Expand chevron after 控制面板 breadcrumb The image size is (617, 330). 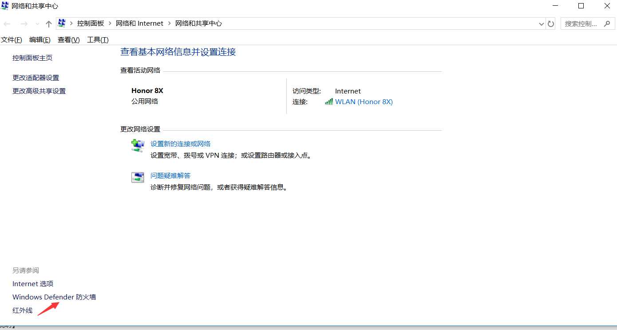click(x=110, y=23)
